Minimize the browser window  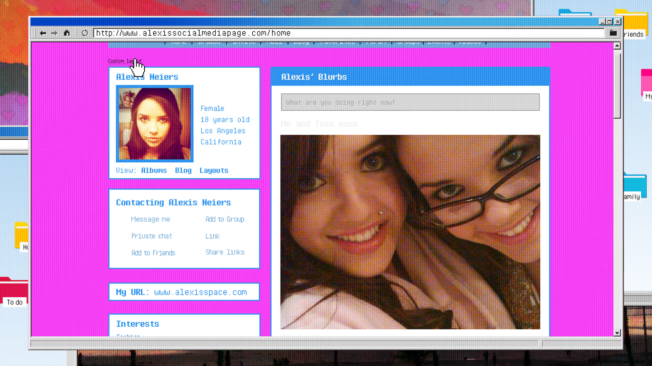coord(602,22)
